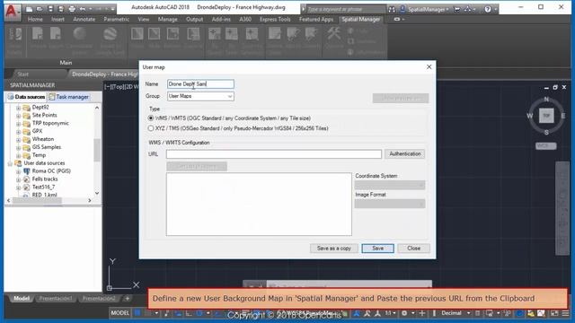Click the MODEL button in status bar

point(119,313)
